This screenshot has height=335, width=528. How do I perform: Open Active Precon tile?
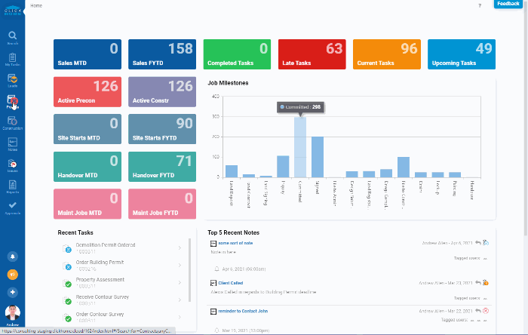87,92
